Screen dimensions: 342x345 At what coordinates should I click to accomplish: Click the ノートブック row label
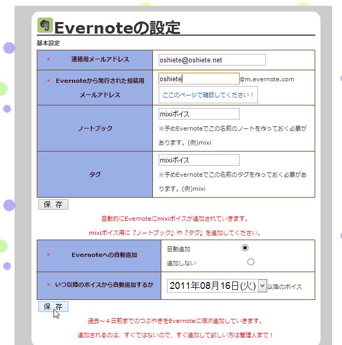[95, 128]
